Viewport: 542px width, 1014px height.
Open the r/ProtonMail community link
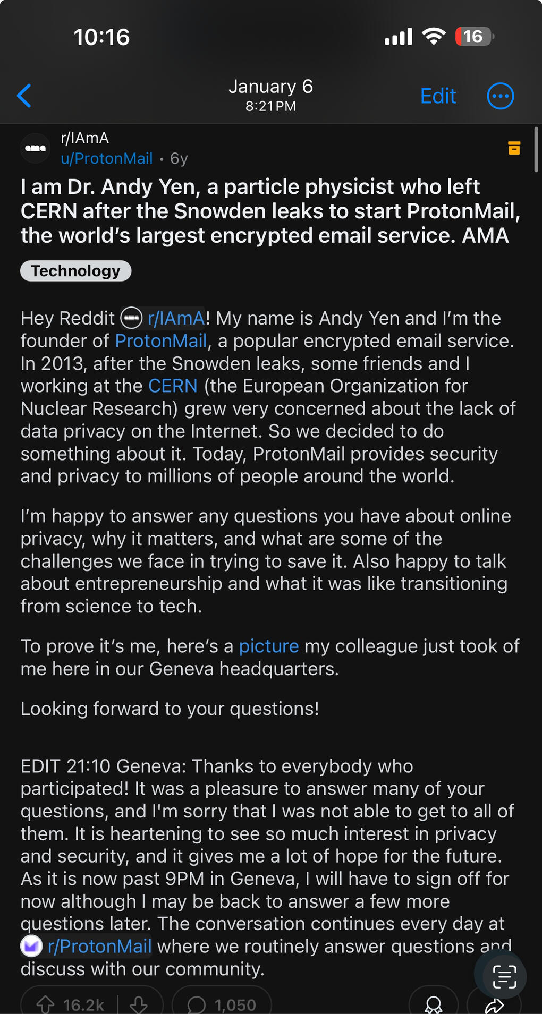(x=99, y=947)
